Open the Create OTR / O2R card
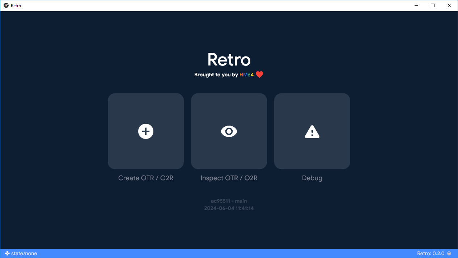Image resolution: width=458 pixels, height=258 pixels. click(x=146, y=131)
